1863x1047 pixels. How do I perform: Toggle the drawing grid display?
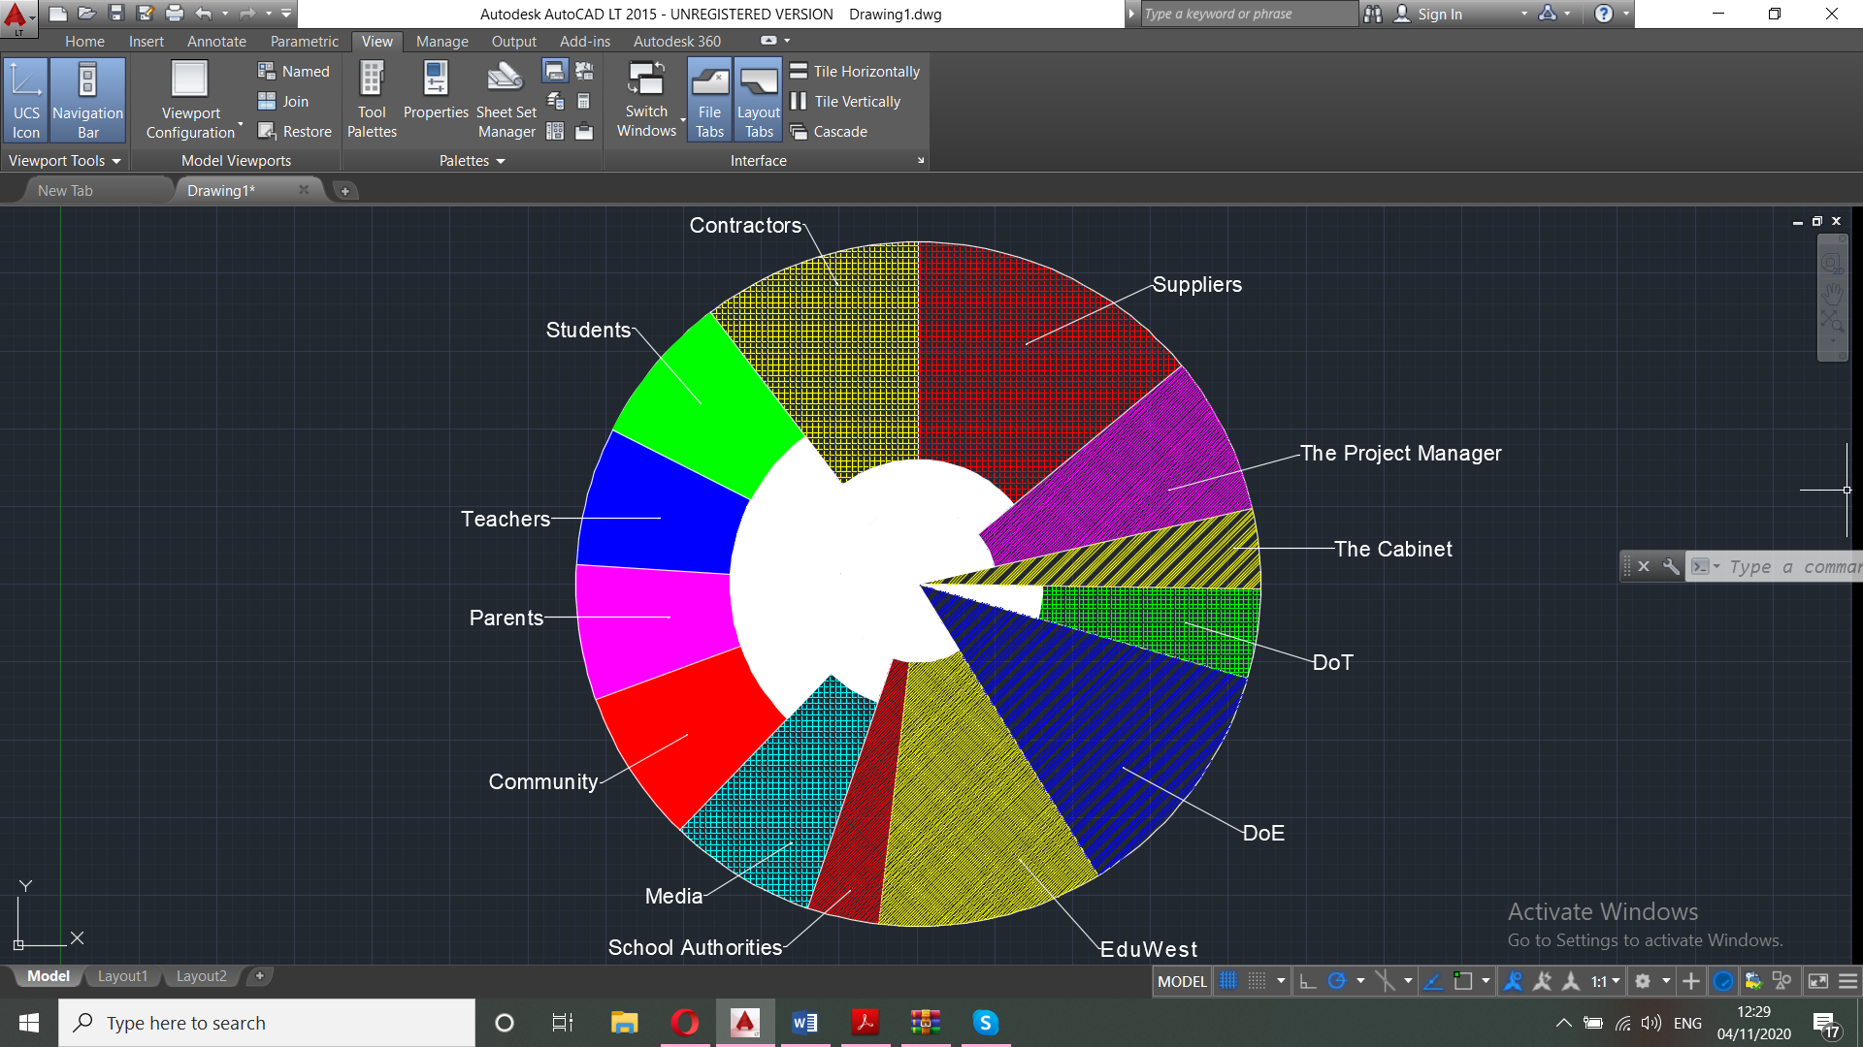click(1228, 981)
